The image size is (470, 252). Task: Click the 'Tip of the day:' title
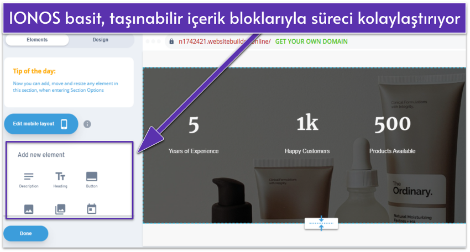tap(34, 71)
